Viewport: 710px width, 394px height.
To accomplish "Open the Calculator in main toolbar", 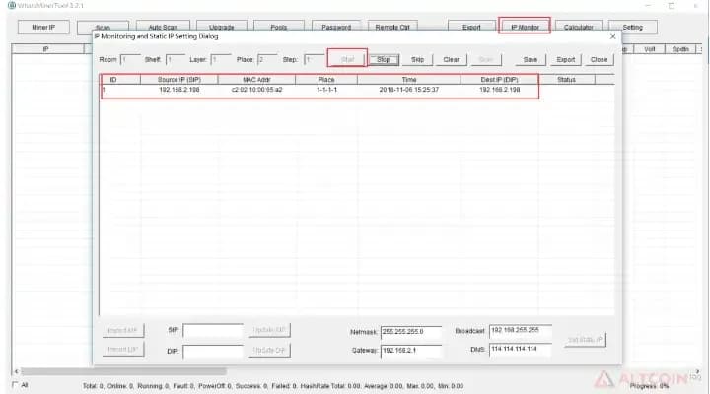I will (x=578, y=28).
